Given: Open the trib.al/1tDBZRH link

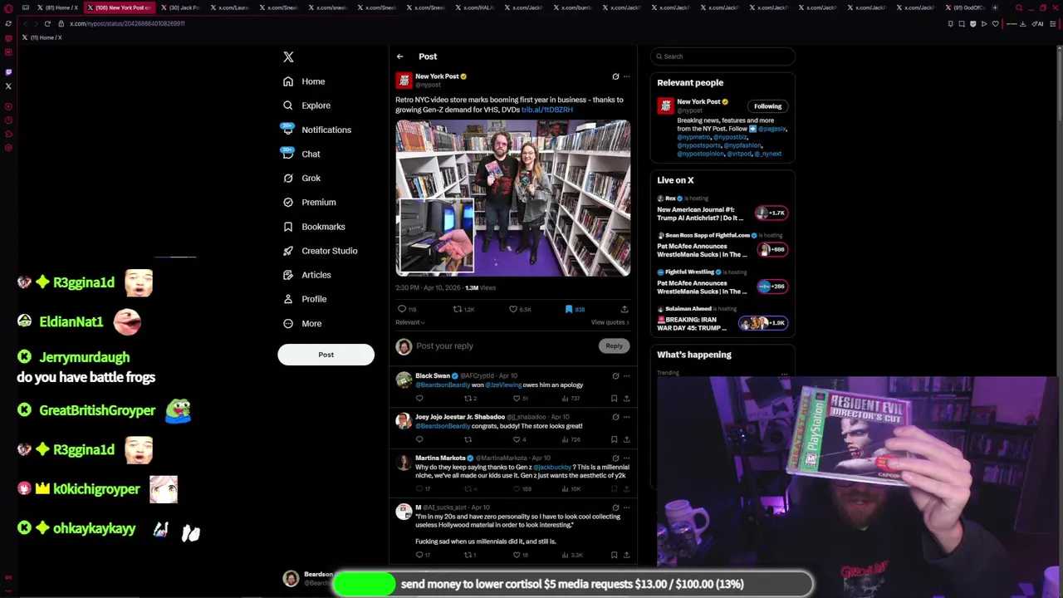Looking at the screenshot, I should click(547, 110).
